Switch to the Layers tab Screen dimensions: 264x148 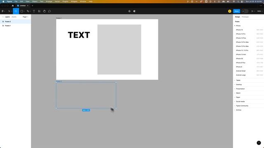point(7,17)
